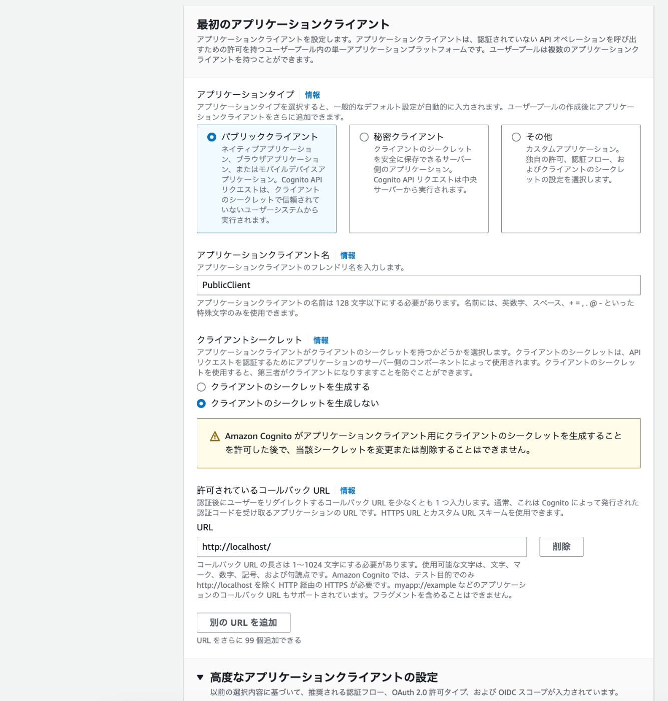The width and height of the screenshot is (668, 701).
Task: Choose クライアントのシークレットを生成する radio button
Action: (201, 387)
